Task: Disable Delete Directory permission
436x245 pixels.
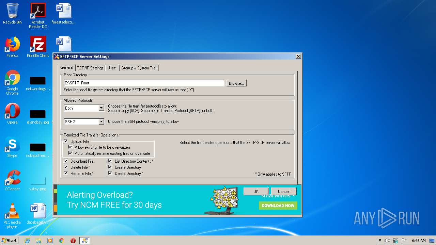Action: pos(110,173)
